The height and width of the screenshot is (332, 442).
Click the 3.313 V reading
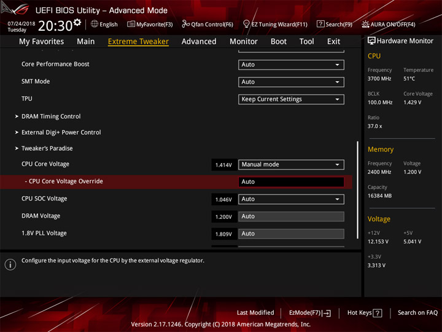(376, 266)
